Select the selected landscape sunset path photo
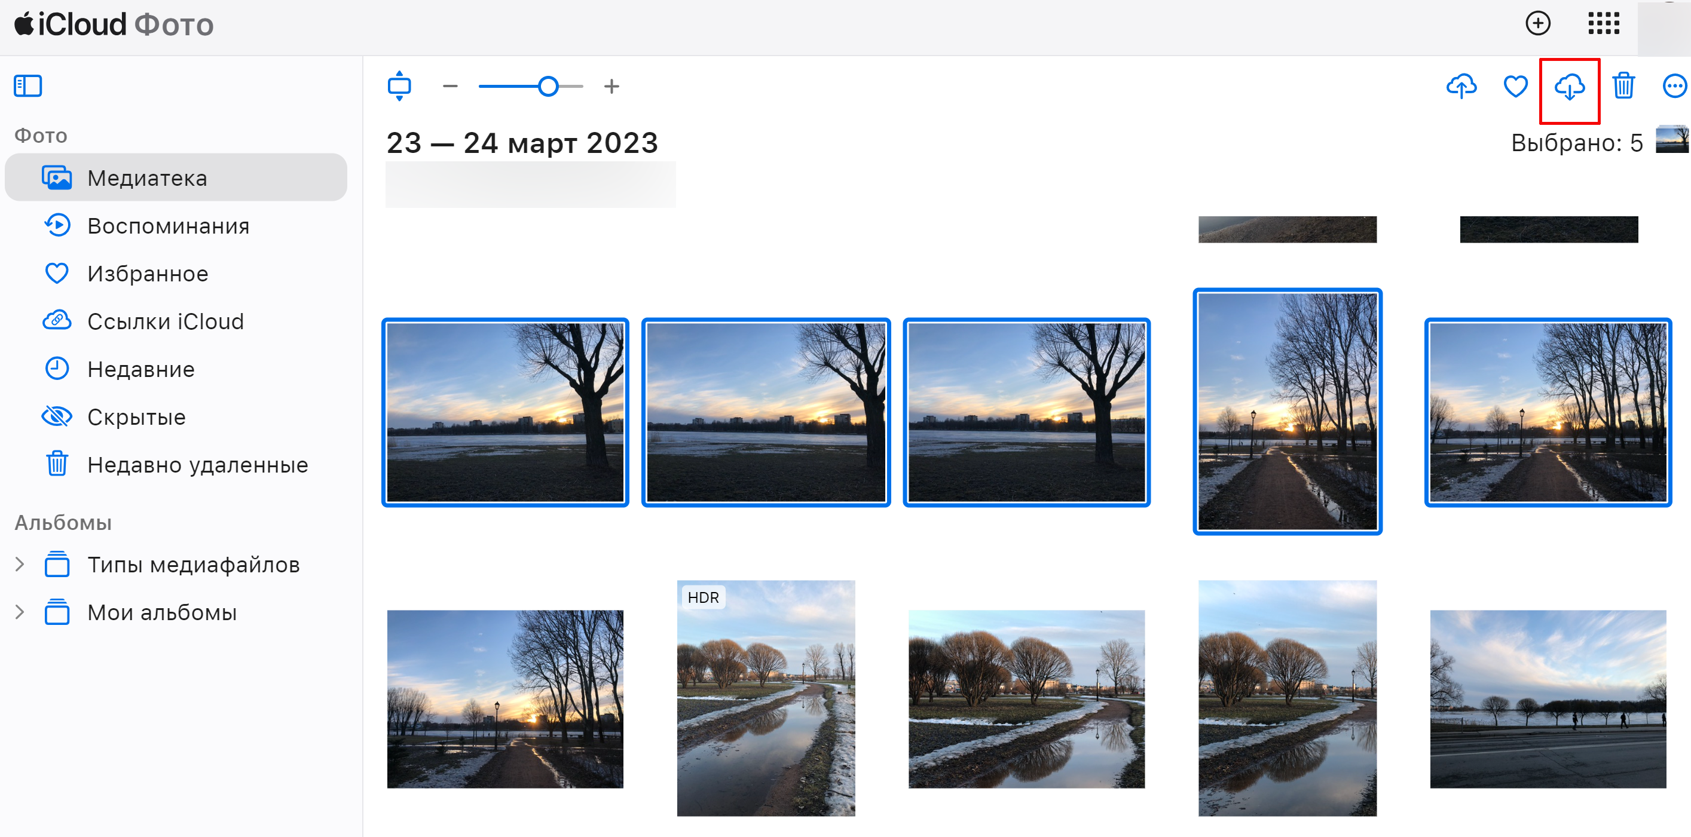The image size is (1691, 837). pyautogui.click(x=1548, y=413)
